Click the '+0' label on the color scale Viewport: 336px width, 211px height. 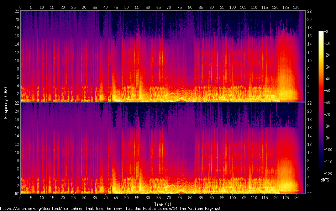click(x=326, y=32)
